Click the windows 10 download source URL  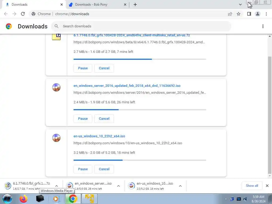[x=128, y=143]
